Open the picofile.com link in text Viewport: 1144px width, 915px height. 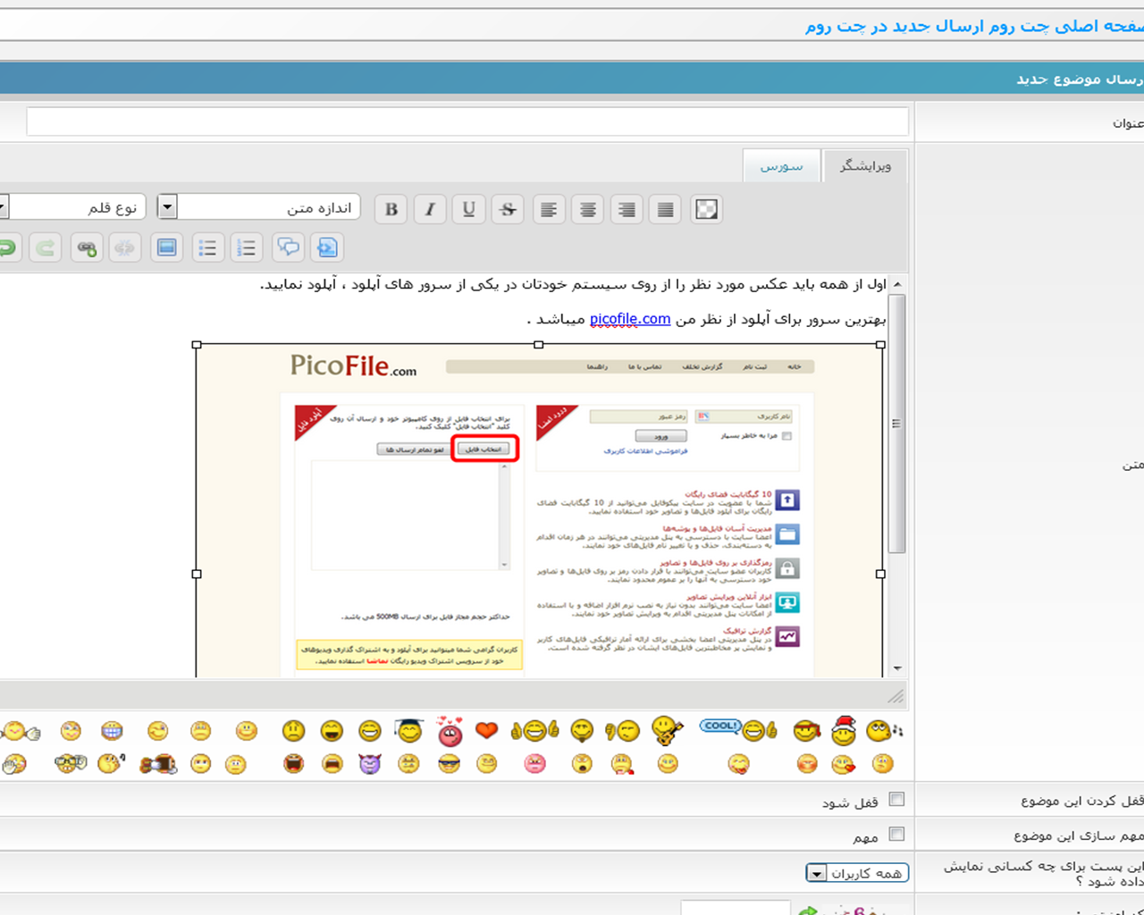click(630, 319)
